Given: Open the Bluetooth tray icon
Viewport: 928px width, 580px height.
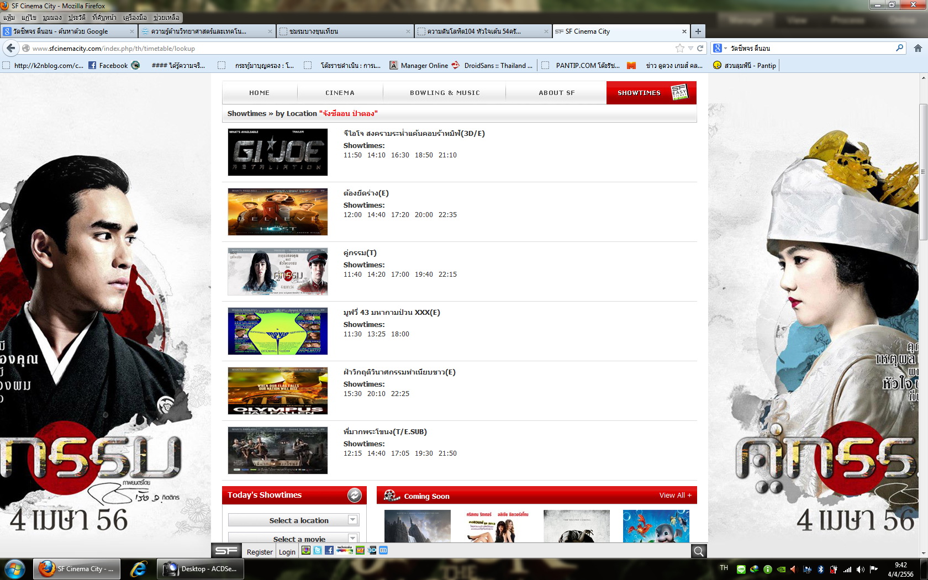Looking at the screenshot, I should pos(821,570).
